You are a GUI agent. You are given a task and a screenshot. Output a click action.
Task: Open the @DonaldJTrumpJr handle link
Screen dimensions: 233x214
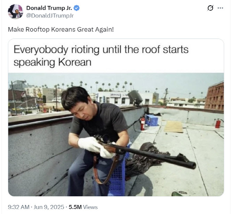tap(50, 16)
